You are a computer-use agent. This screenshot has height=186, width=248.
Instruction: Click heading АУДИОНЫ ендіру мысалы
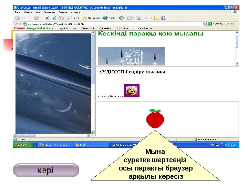click(132, 72)
